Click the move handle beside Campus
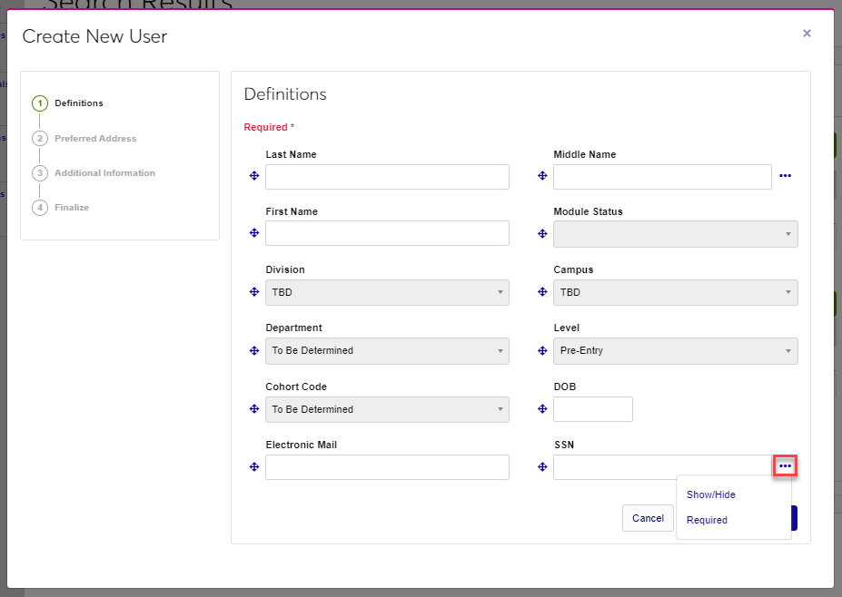This screenshot has width=842, height=597. [542, 292]
